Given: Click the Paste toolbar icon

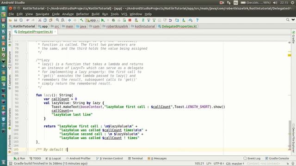Looking at the screenshot, I should pos(50,20).
